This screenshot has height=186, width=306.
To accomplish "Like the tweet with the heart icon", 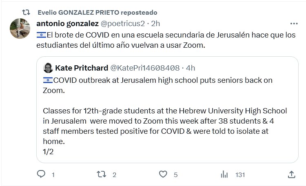I will [x=163, y=174].
